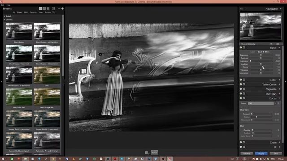Switch to the Favorite presets filter tab
The height and width of the screenshot is (161, 287).
click(33, 13)
